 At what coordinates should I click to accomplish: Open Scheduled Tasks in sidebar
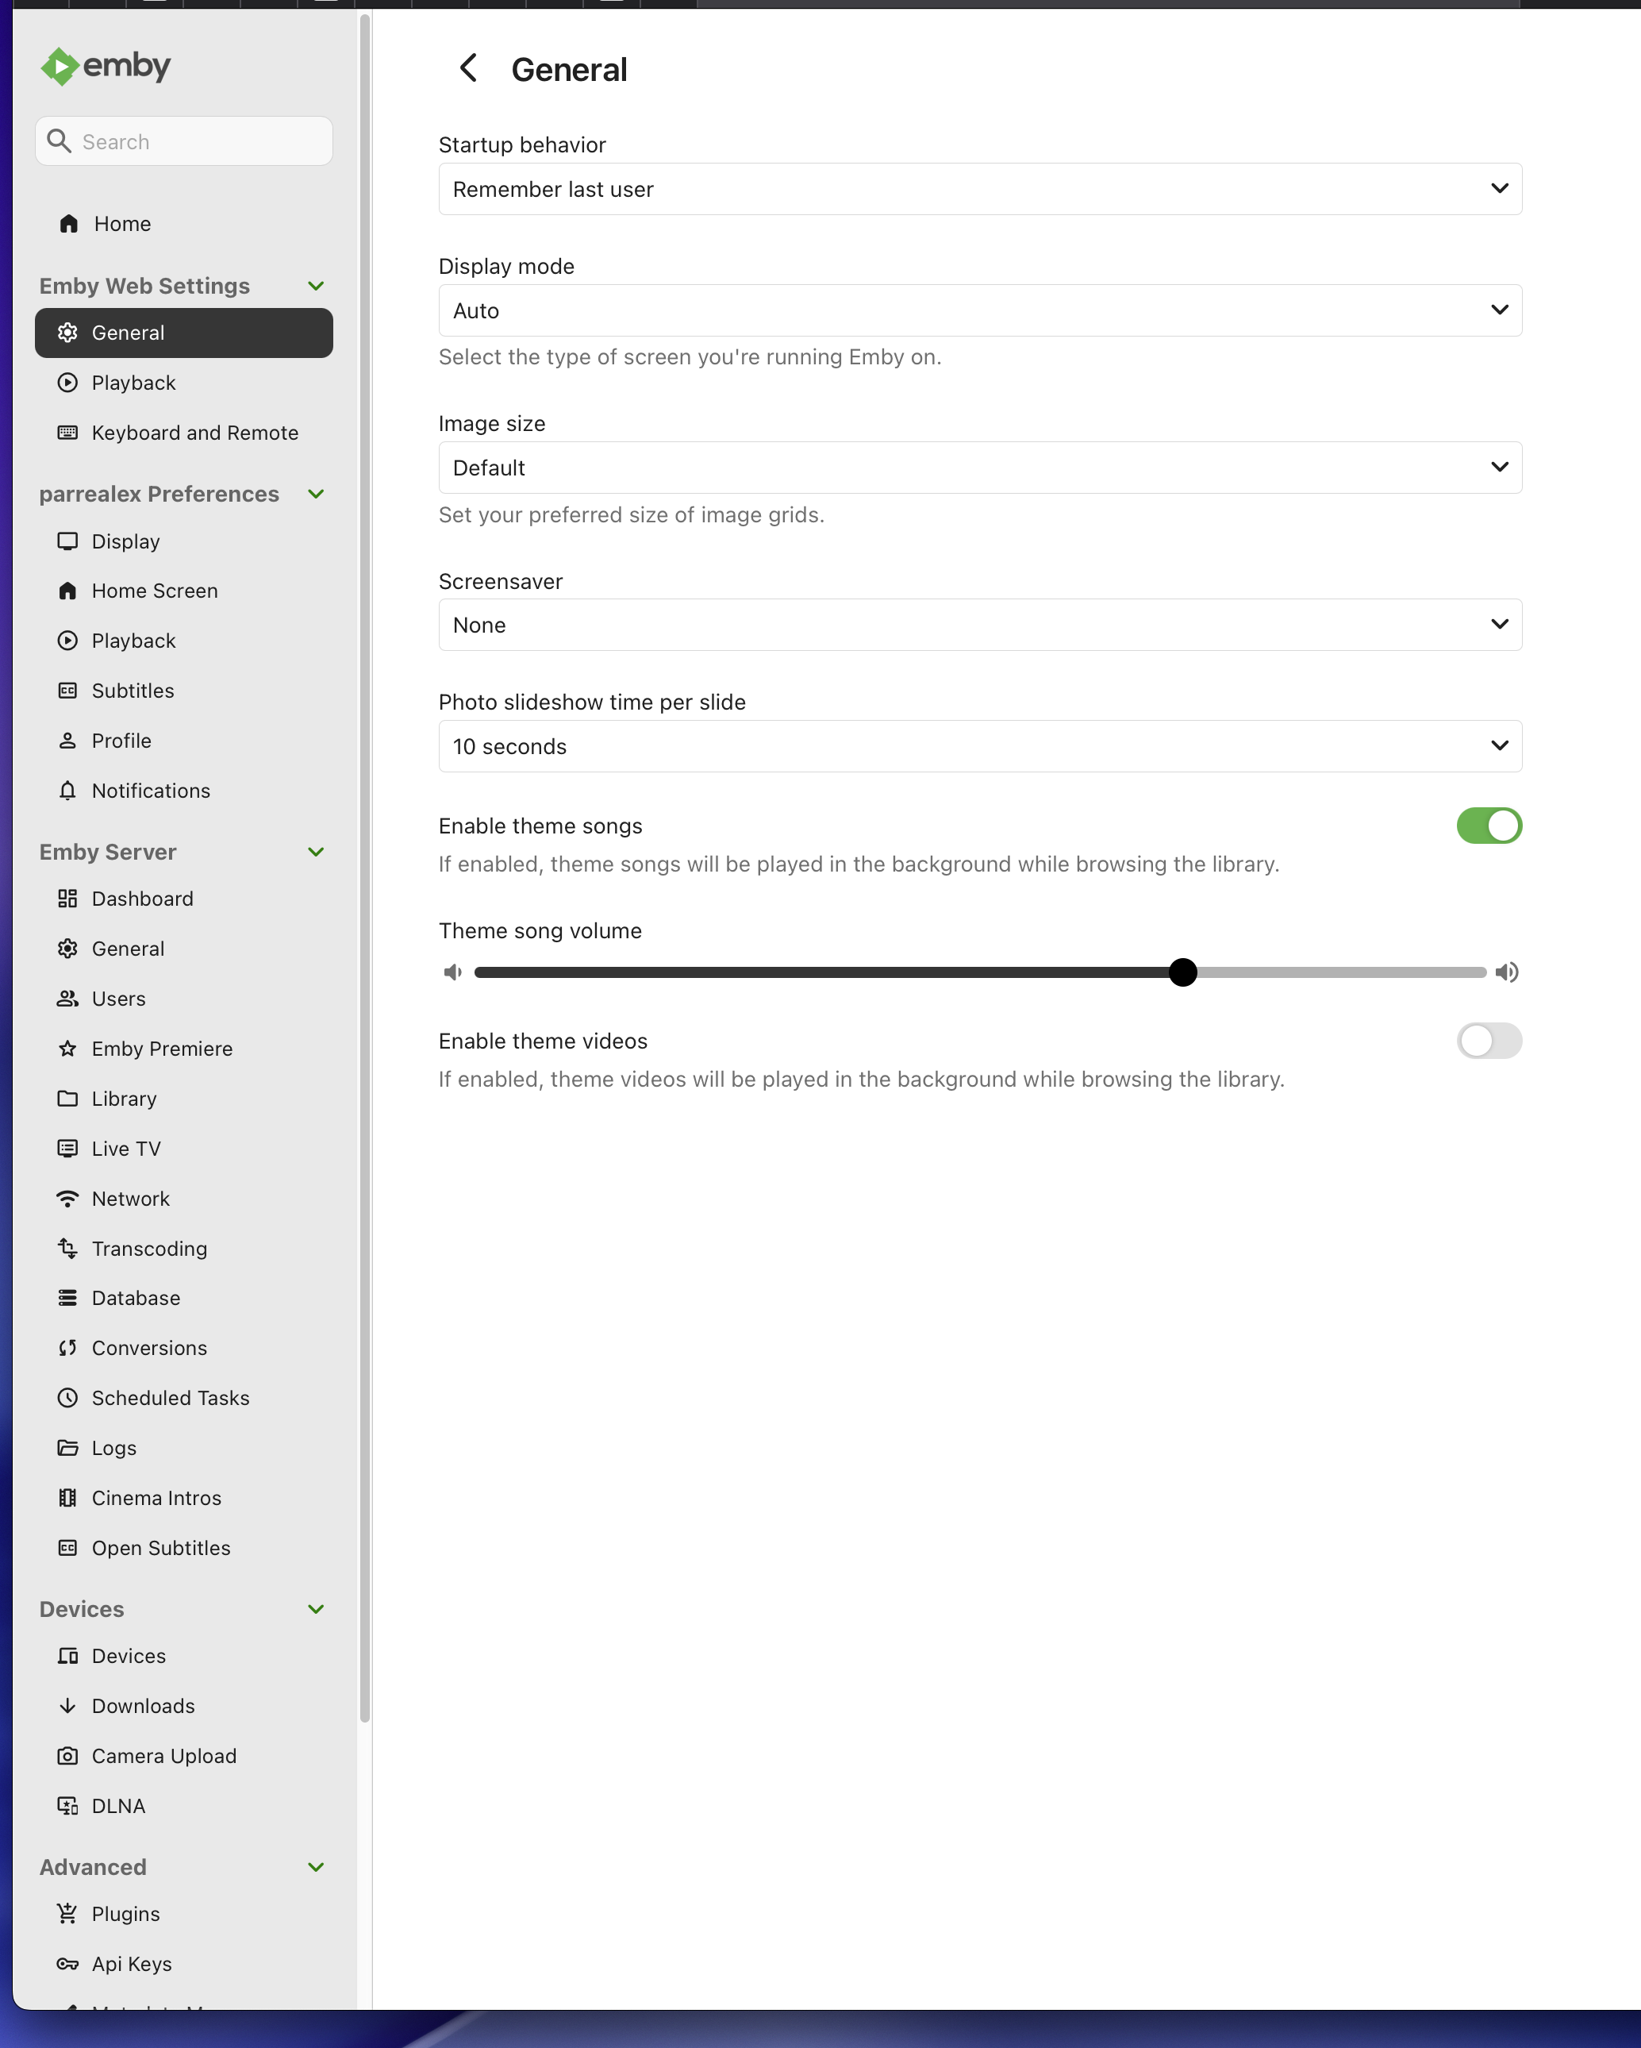[170, 1398]
